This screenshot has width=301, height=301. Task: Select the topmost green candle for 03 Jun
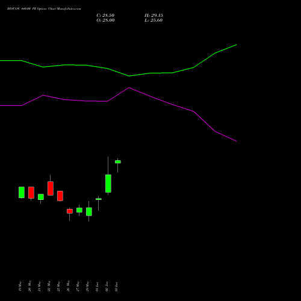118,162
